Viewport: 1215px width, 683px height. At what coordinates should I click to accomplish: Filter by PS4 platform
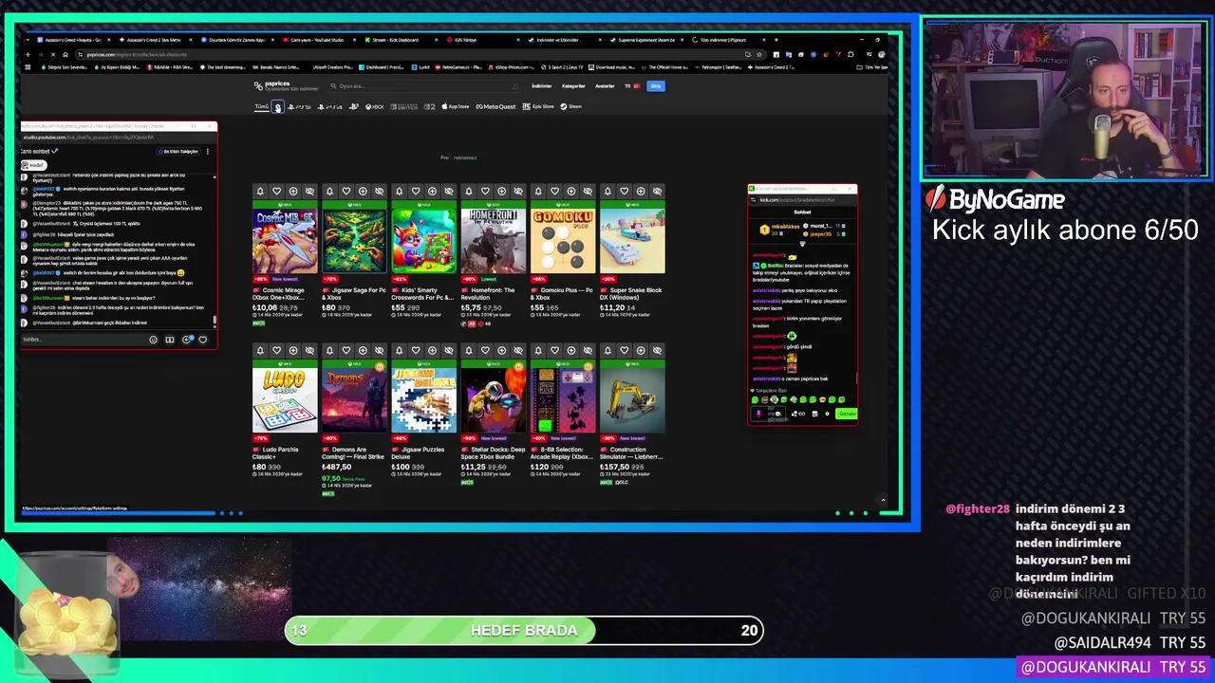[329, 106]
